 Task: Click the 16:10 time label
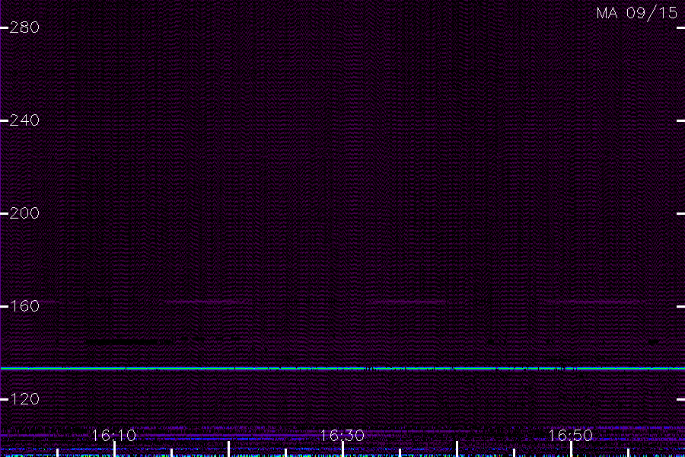point(114,435)
